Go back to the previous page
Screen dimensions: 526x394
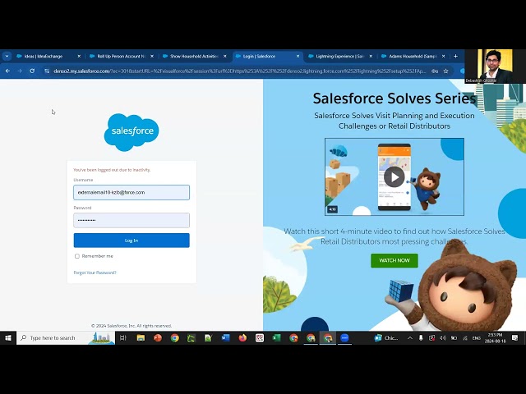[x=7, y=71]
